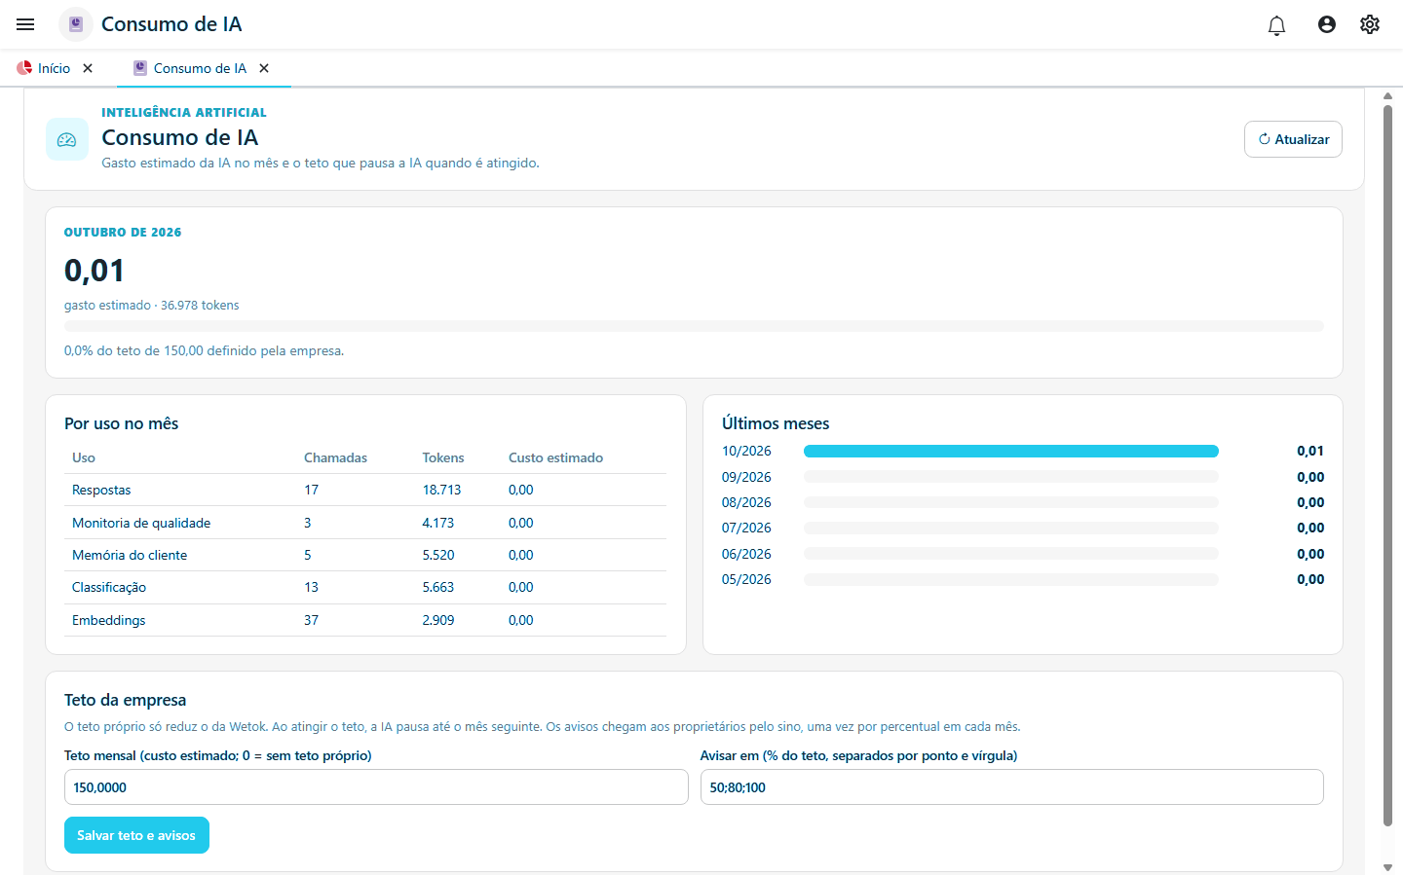Click the Últimos meses heading
This screenshot has width=1403, height=876.
pos(776,423)
